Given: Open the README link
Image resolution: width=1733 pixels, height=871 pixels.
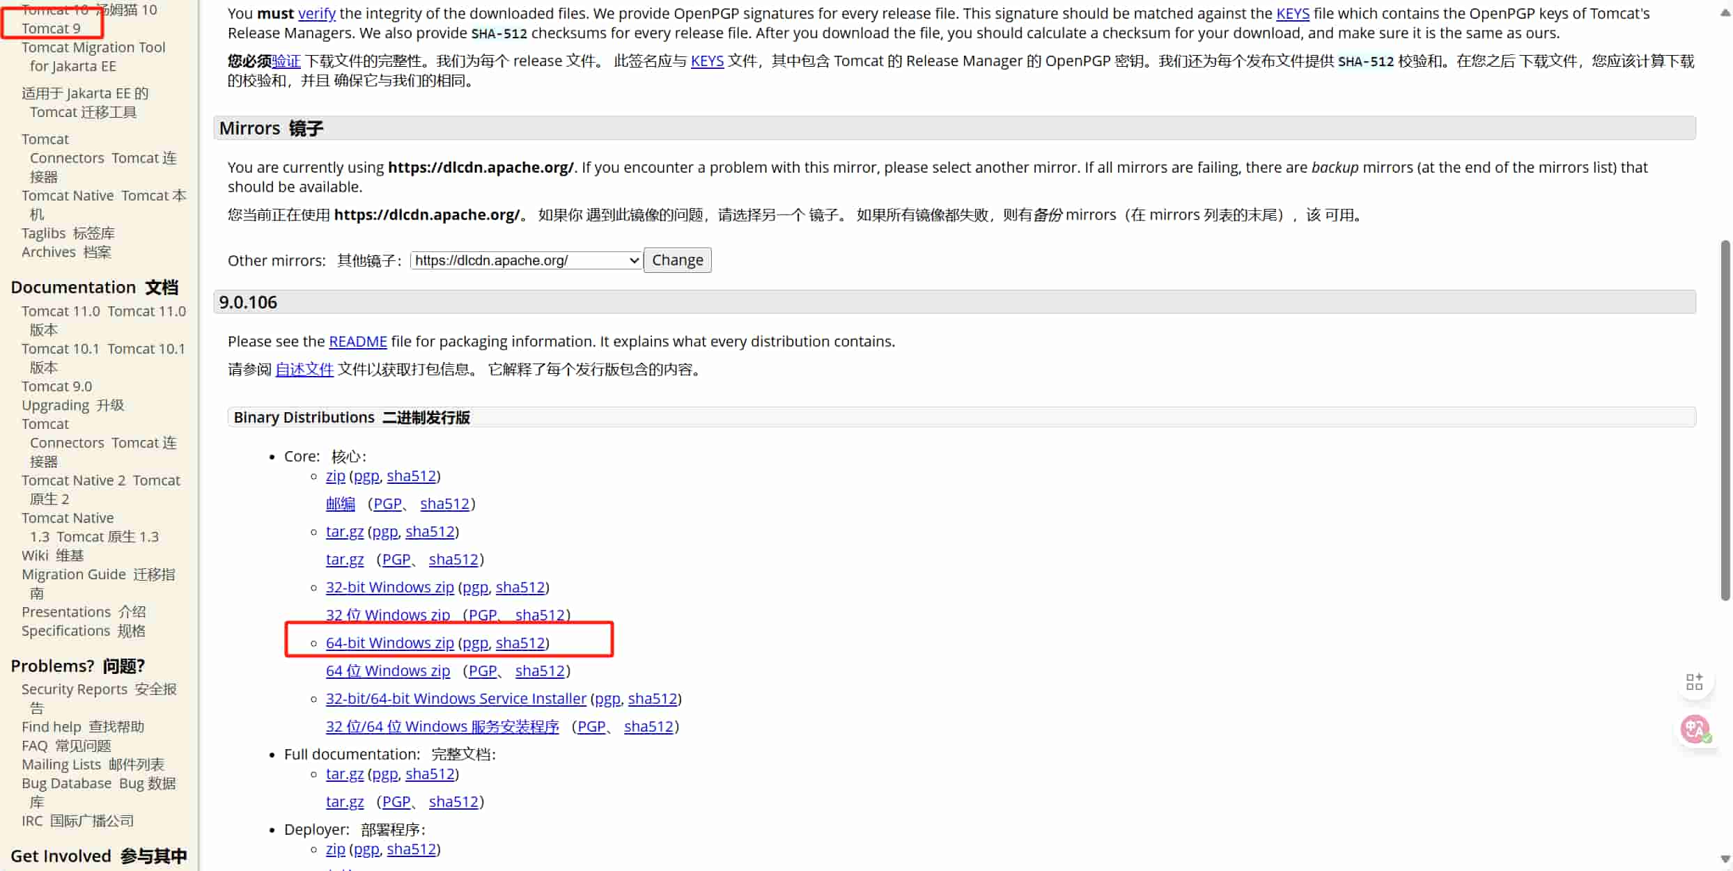Looking at the screenshot, I should point(357,341).
